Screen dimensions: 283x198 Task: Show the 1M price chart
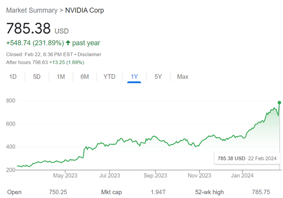[x=61, y=76]
